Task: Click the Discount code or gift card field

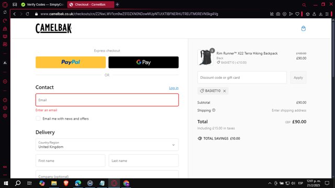Action: pyautogui.click(x=242, y=78)
